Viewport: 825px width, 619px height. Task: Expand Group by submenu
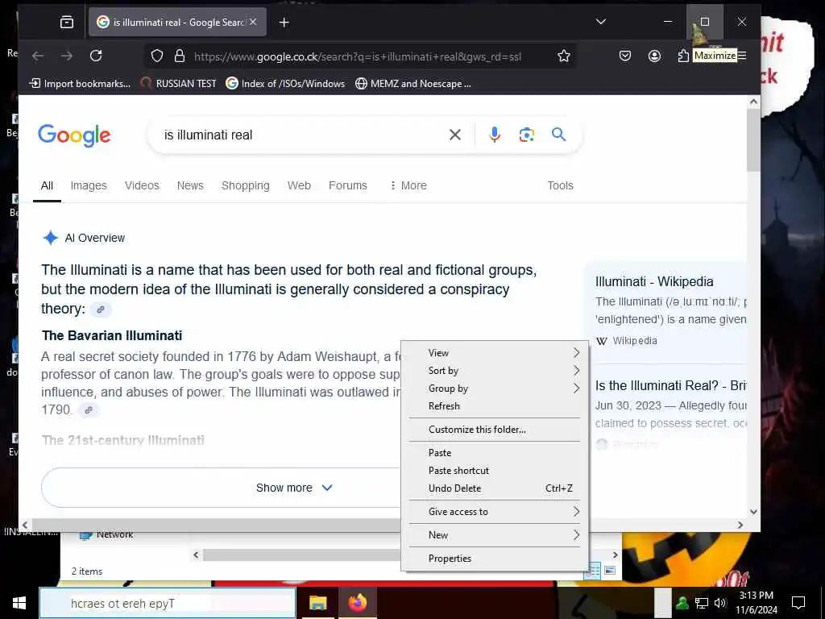pyautogui.click(x=495, y=388)
